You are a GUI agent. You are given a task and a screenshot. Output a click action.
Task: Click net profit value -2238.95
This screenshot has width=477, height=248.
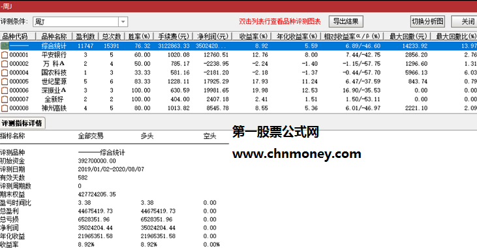216,63
